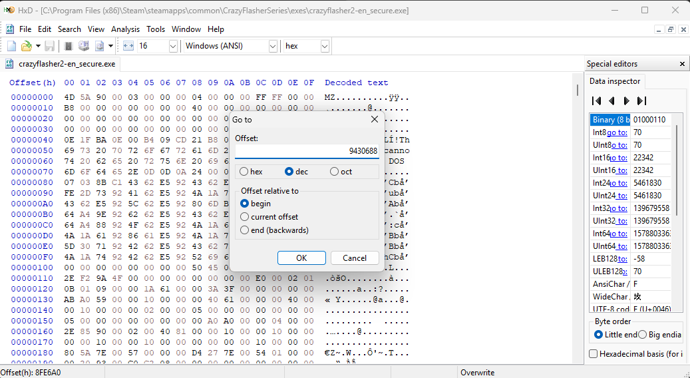
Task: Click the Offset input field
Action: click(x=307, y=151)
